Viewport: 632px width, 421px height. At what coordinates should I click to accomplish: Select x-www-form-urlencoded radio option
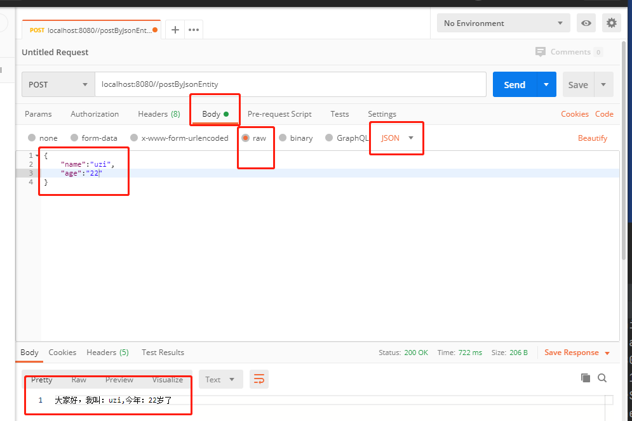point(134,138)
